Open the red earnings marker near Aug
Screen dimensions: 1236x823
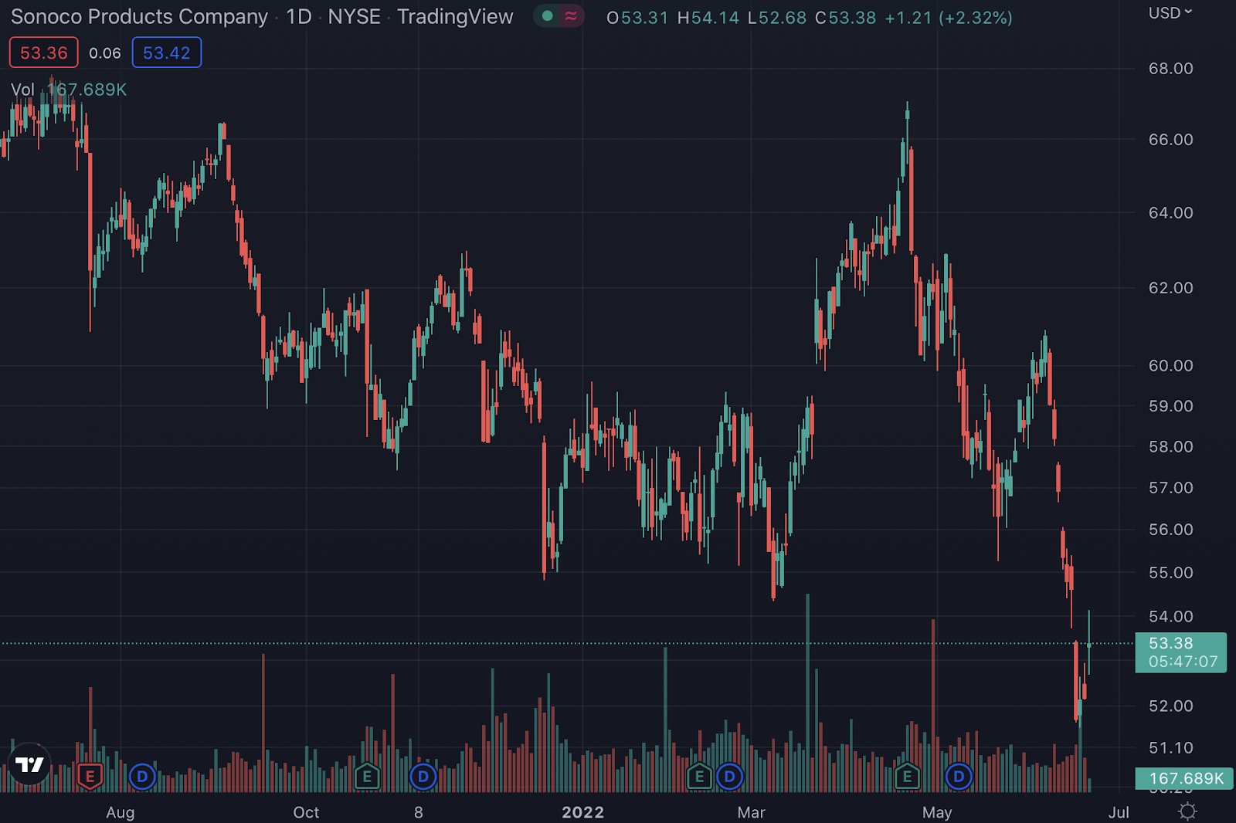point(90,776)
